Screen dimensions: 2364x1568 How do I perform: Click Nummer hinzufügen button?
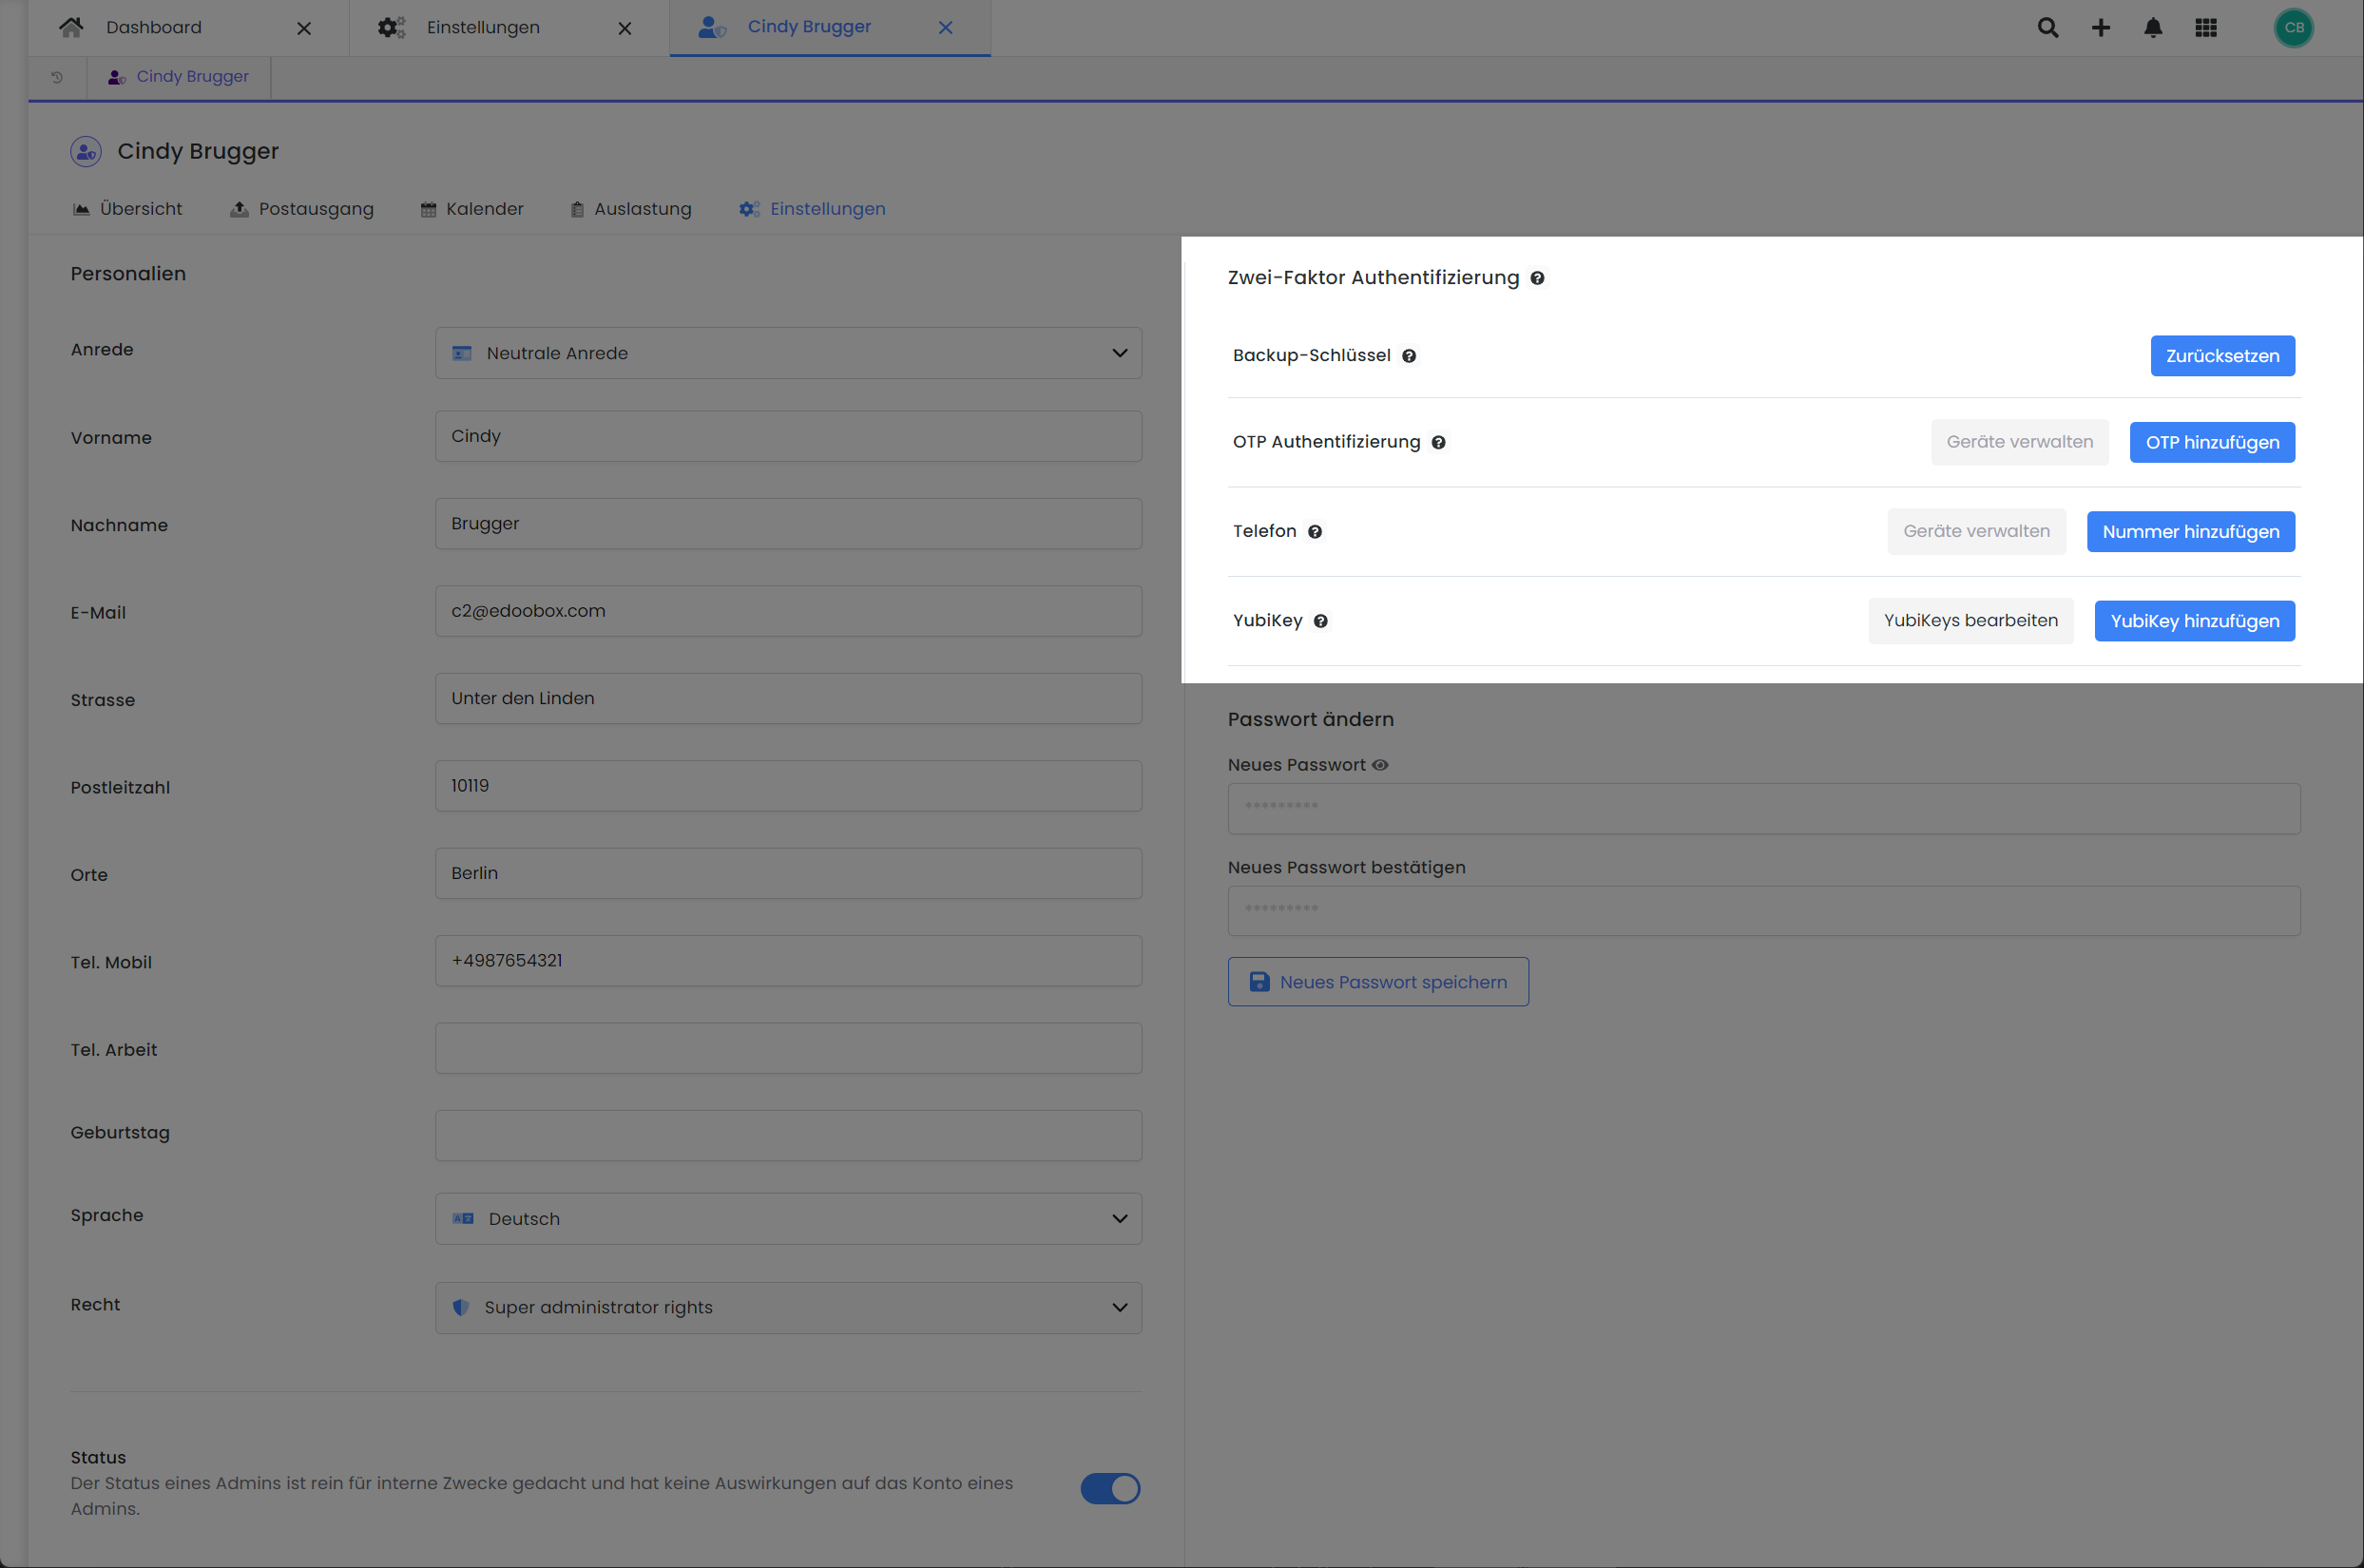point(2191,530)
